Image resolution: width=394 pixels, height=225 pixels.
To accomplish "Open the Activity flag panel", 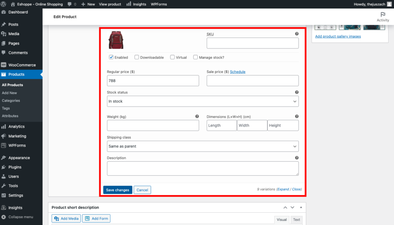I will [382, 17].
